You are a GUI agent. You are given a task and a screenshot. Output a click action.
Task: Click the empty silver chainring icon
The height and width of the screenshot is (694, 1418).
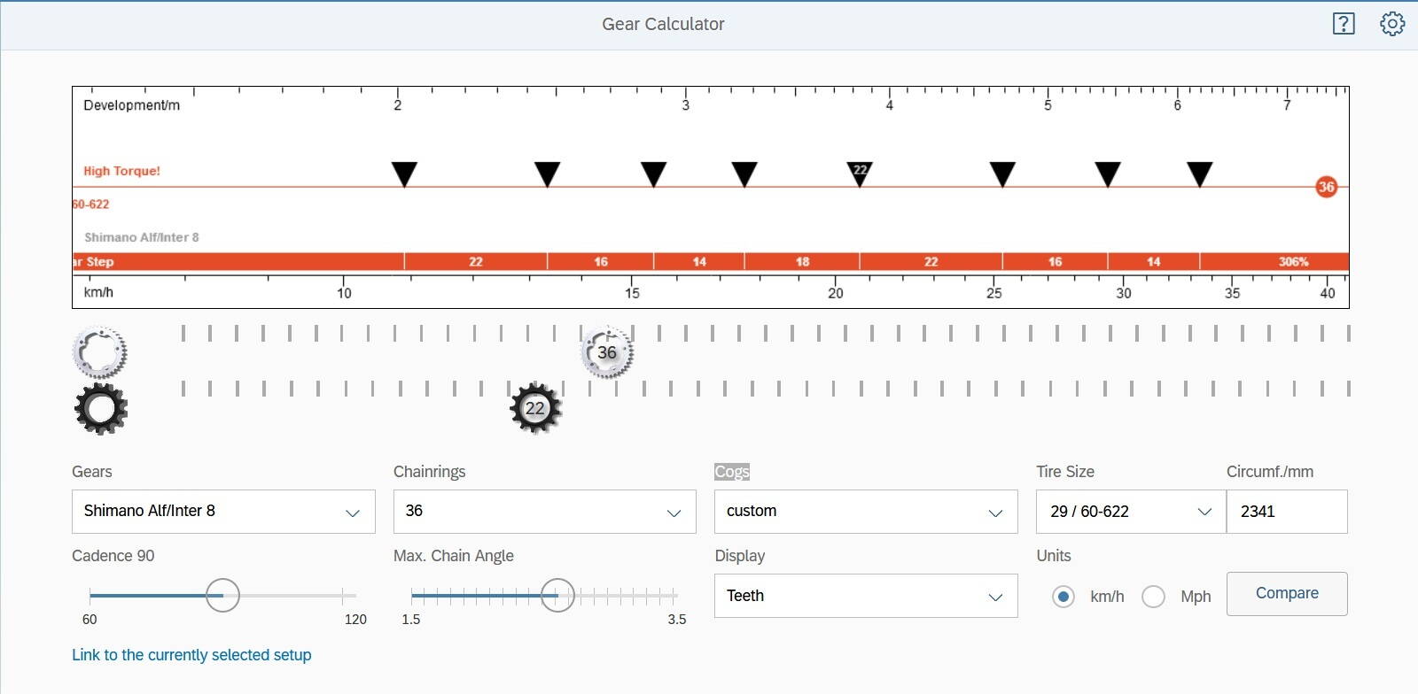coord(99,352)
